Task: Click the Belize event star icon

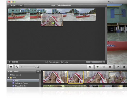Action: click(x=13, y=80)
